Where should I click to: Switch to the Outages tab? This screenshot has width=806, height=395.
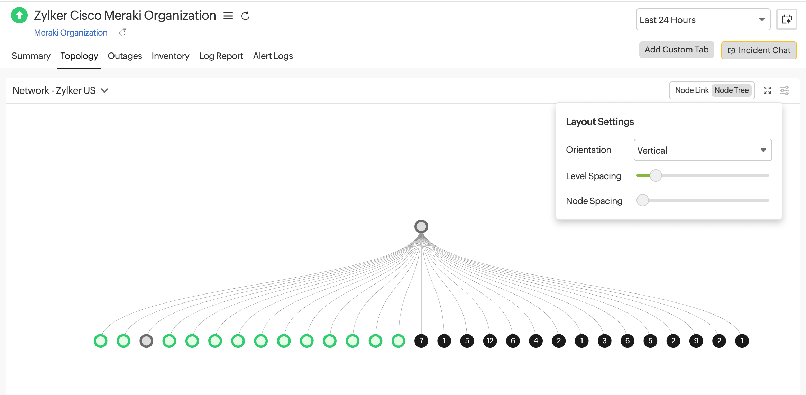coord(125,56)
